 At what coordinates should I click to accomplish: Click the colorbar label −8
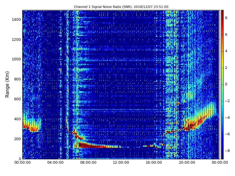[227, 151]
